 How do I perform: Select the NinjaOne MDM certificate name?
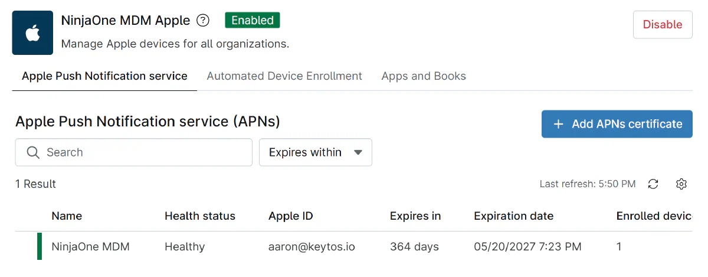tap(90, 247)
